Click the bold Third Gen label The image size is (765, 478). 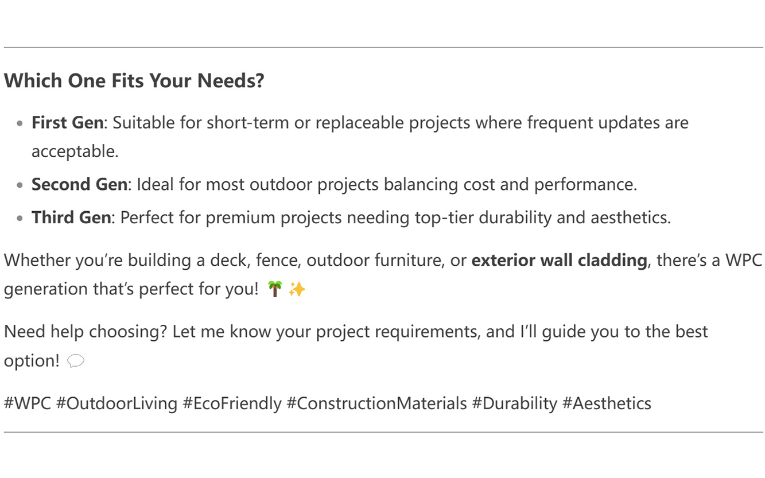pyautogui.click(x=71, y=217)
